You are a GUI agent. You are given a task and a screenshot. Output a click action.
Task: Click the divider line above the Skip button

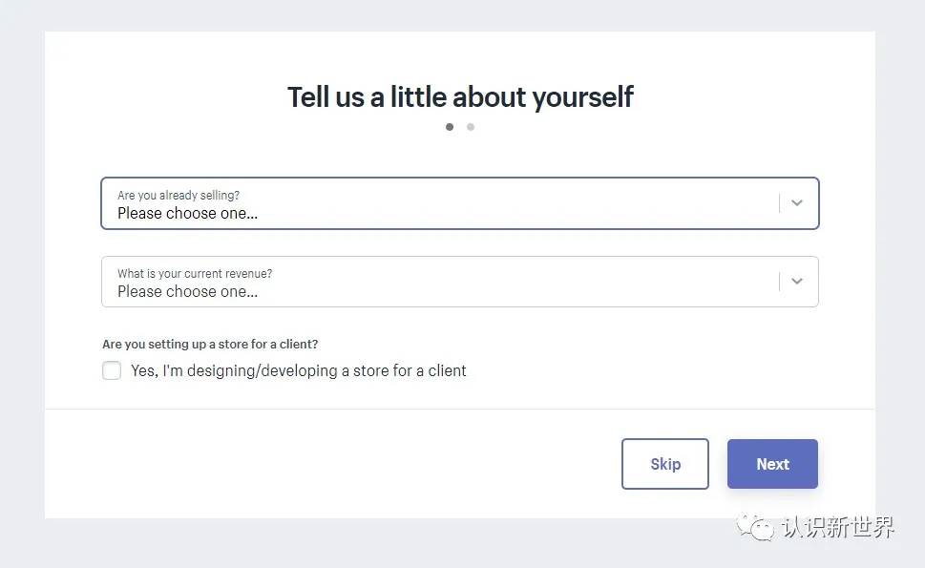coord(460,409)
